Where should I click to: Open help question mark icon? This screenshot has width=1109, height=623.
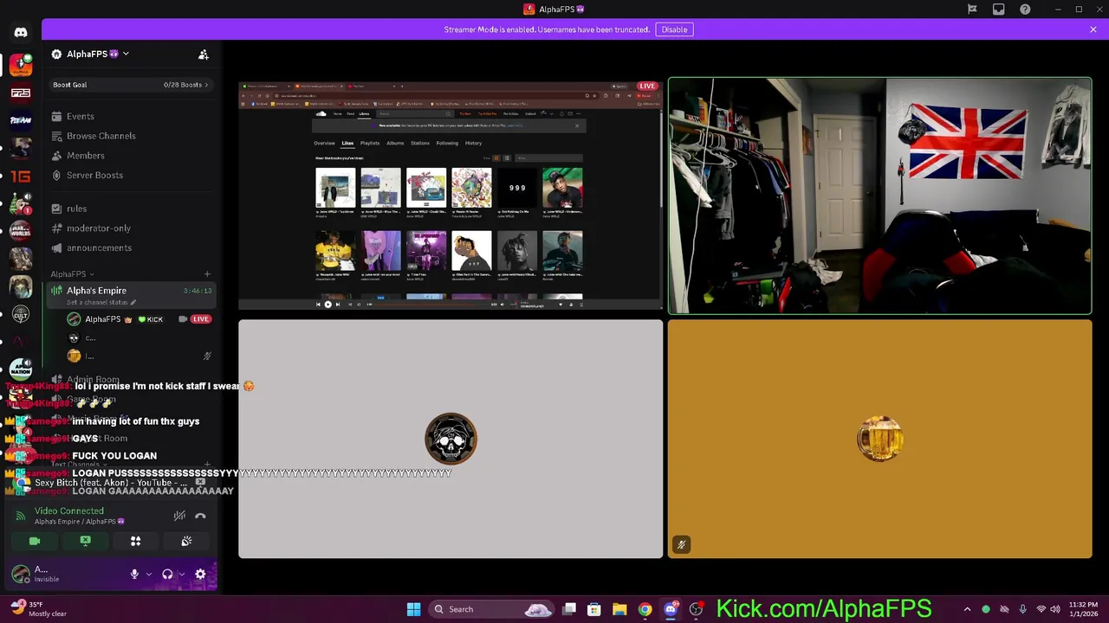1026,10
